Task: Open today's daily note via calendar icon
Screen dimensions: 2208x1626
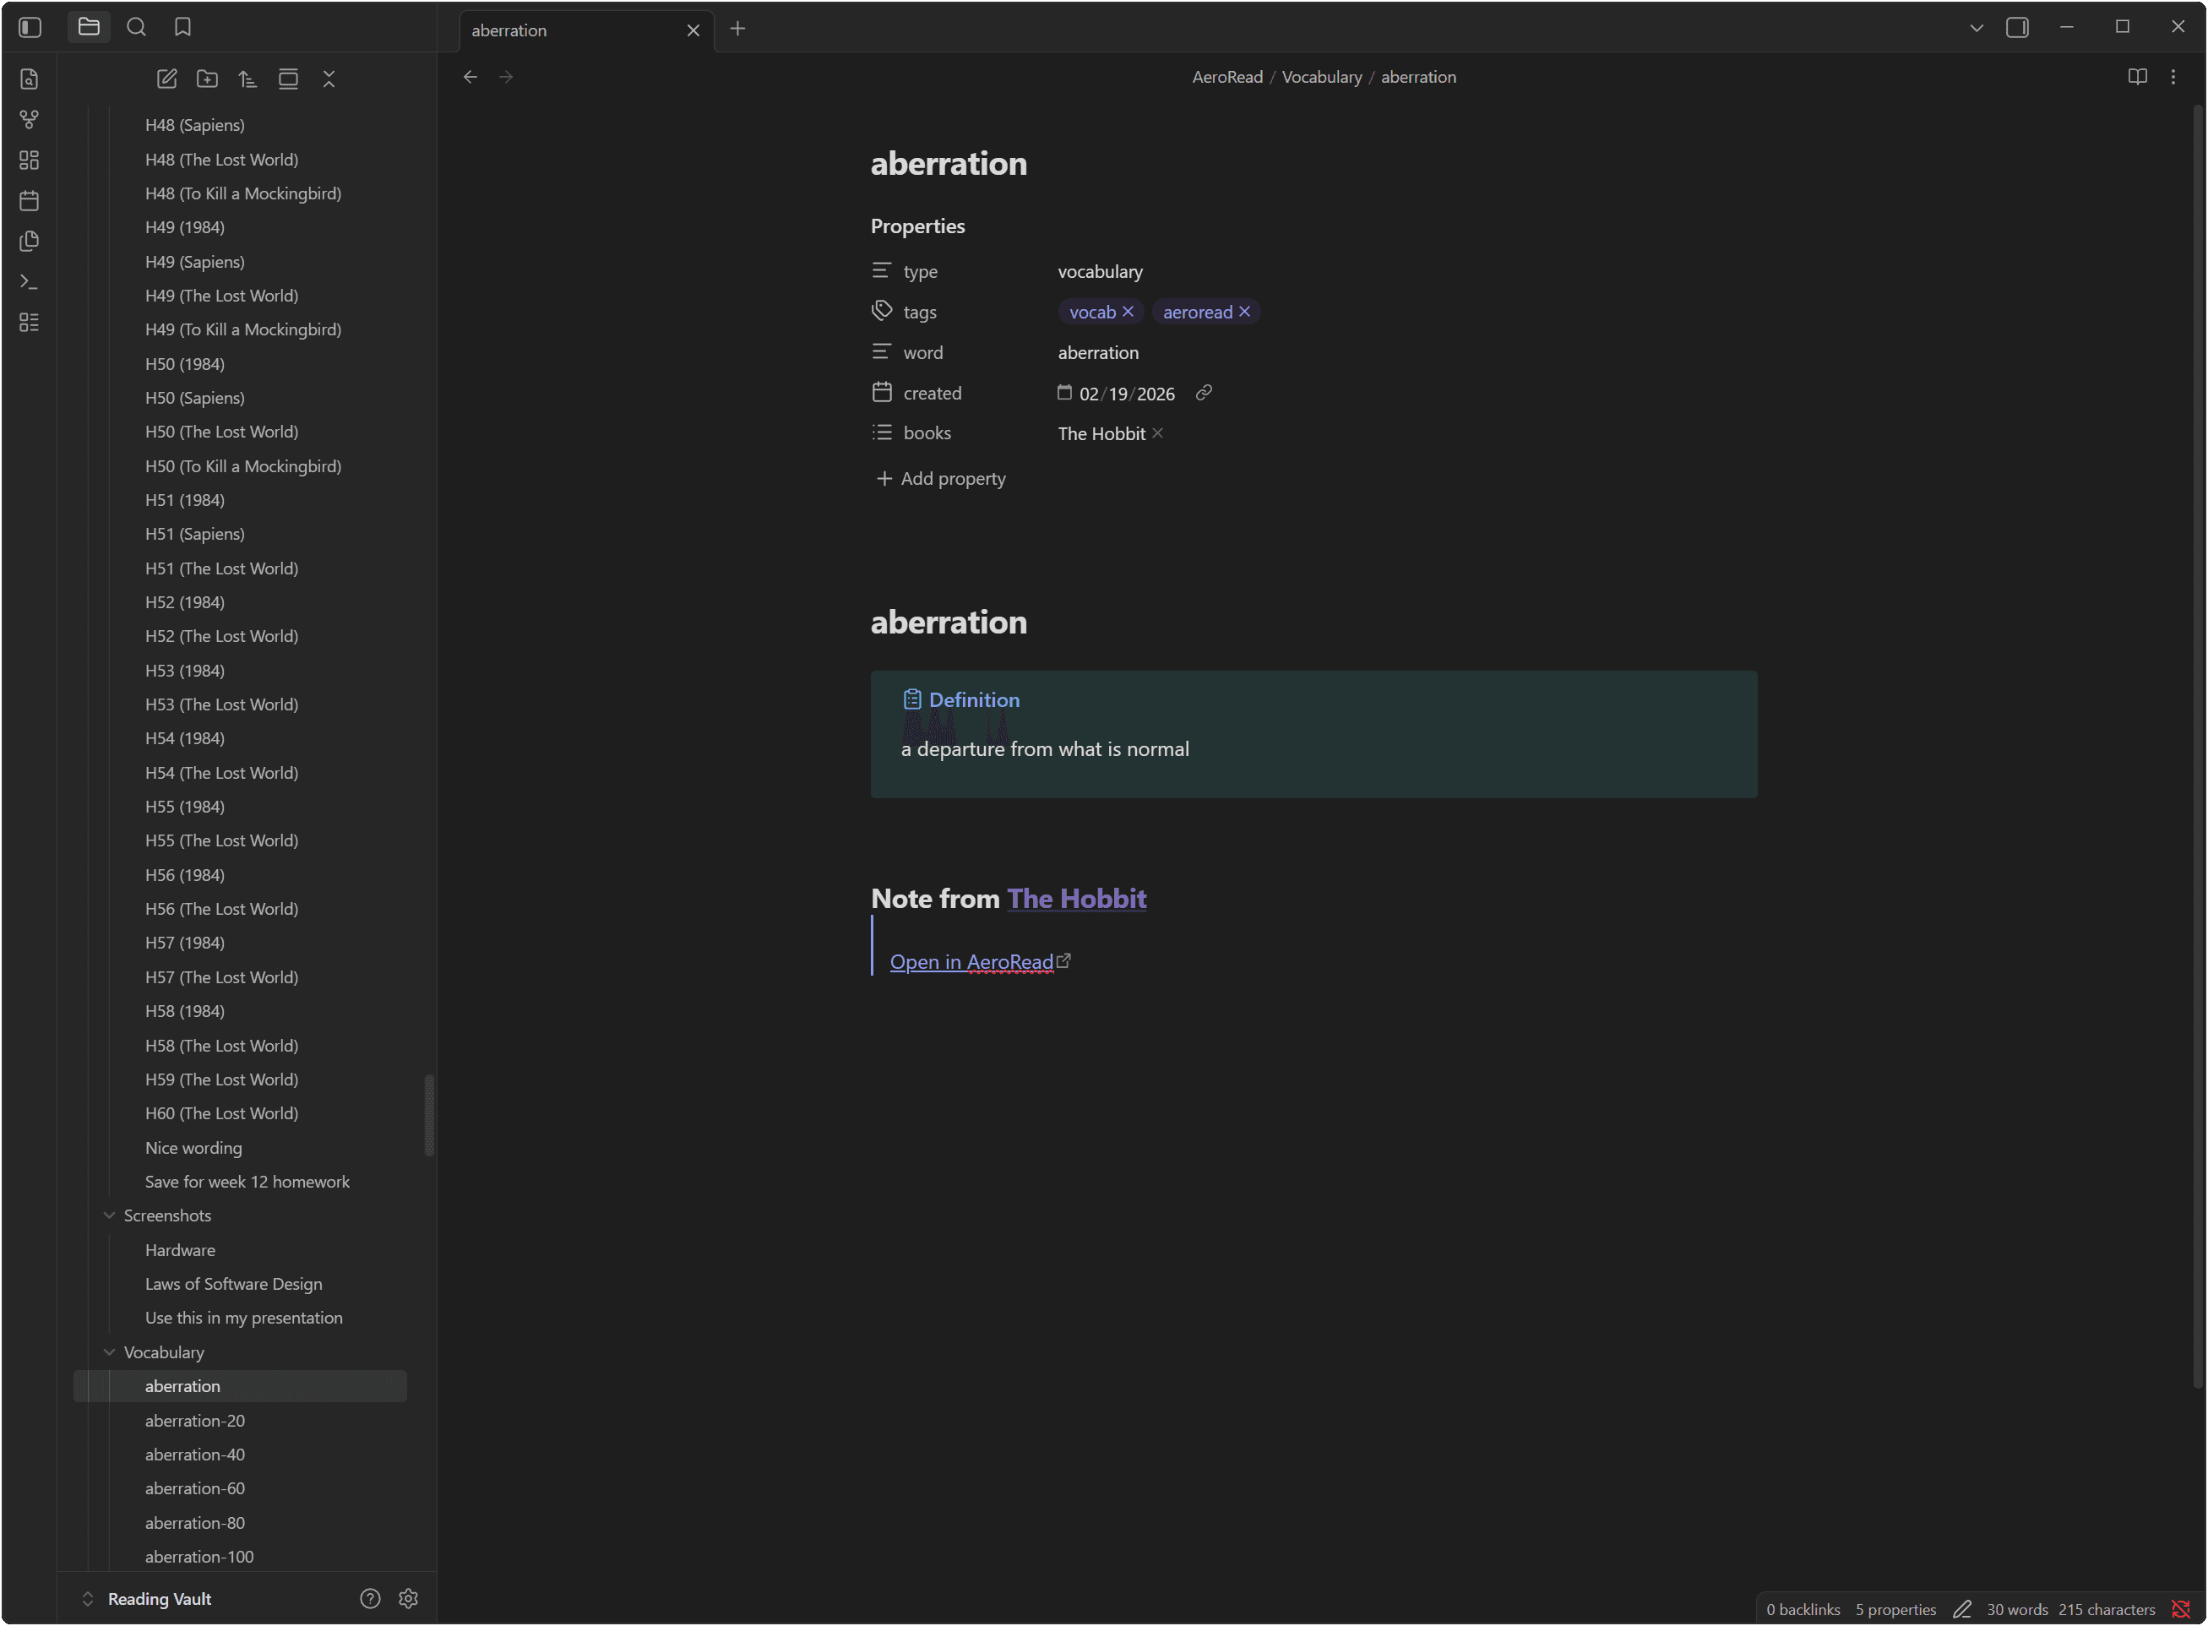Action: pos(29,201)
